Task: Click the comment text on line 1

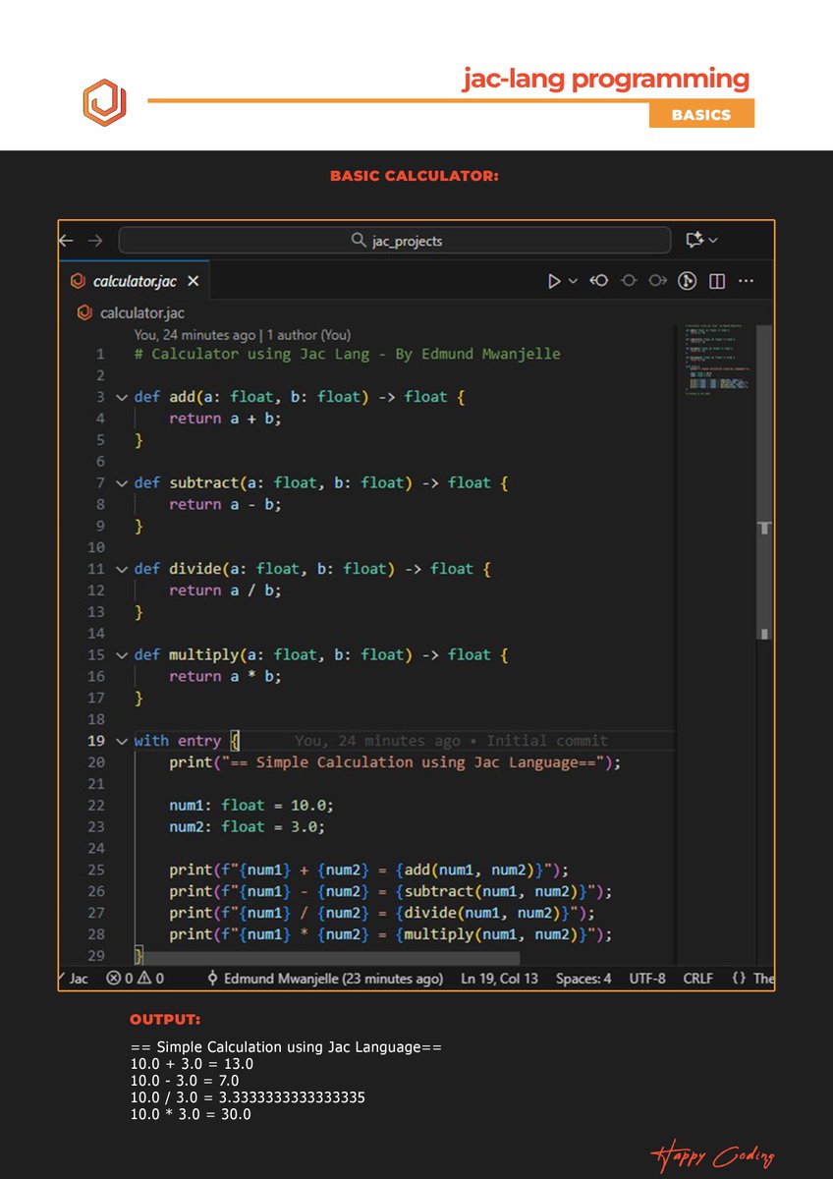Action: pyautogui.click(x=347, y=354)
